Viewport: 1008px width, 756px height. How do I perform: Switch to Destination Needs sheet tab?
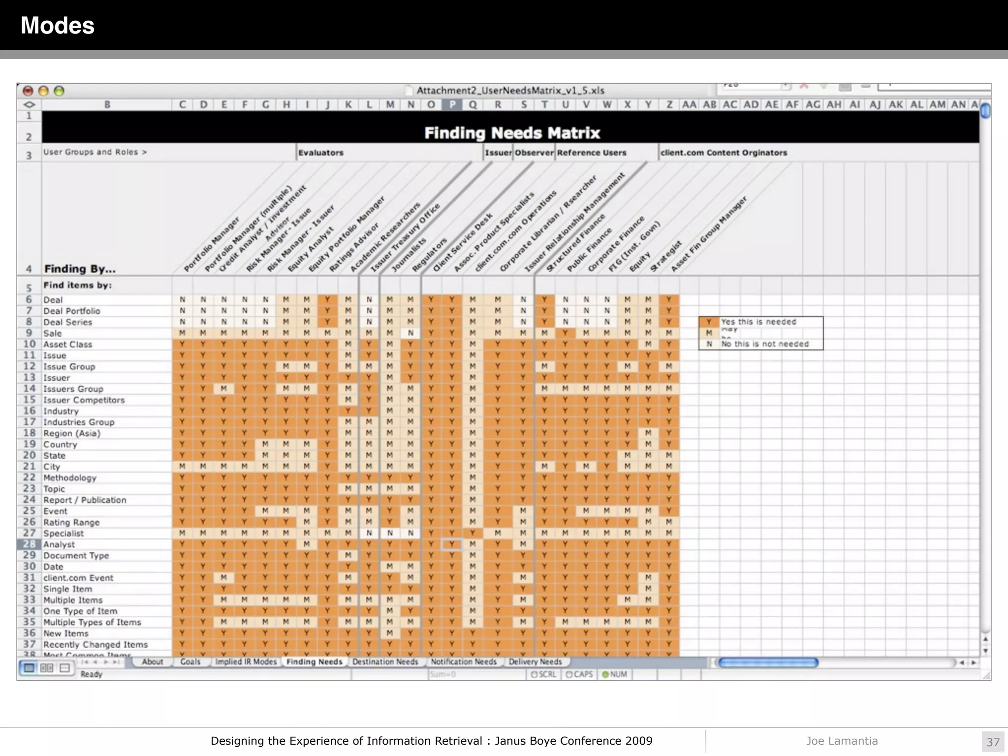(385, 662)
